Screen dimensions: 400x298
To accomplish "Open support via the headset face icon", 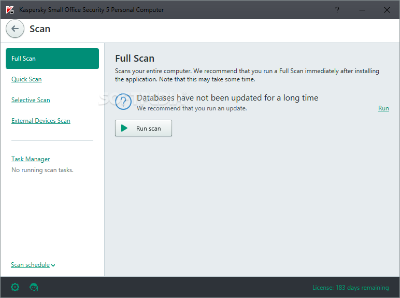I will click(34, 287).
